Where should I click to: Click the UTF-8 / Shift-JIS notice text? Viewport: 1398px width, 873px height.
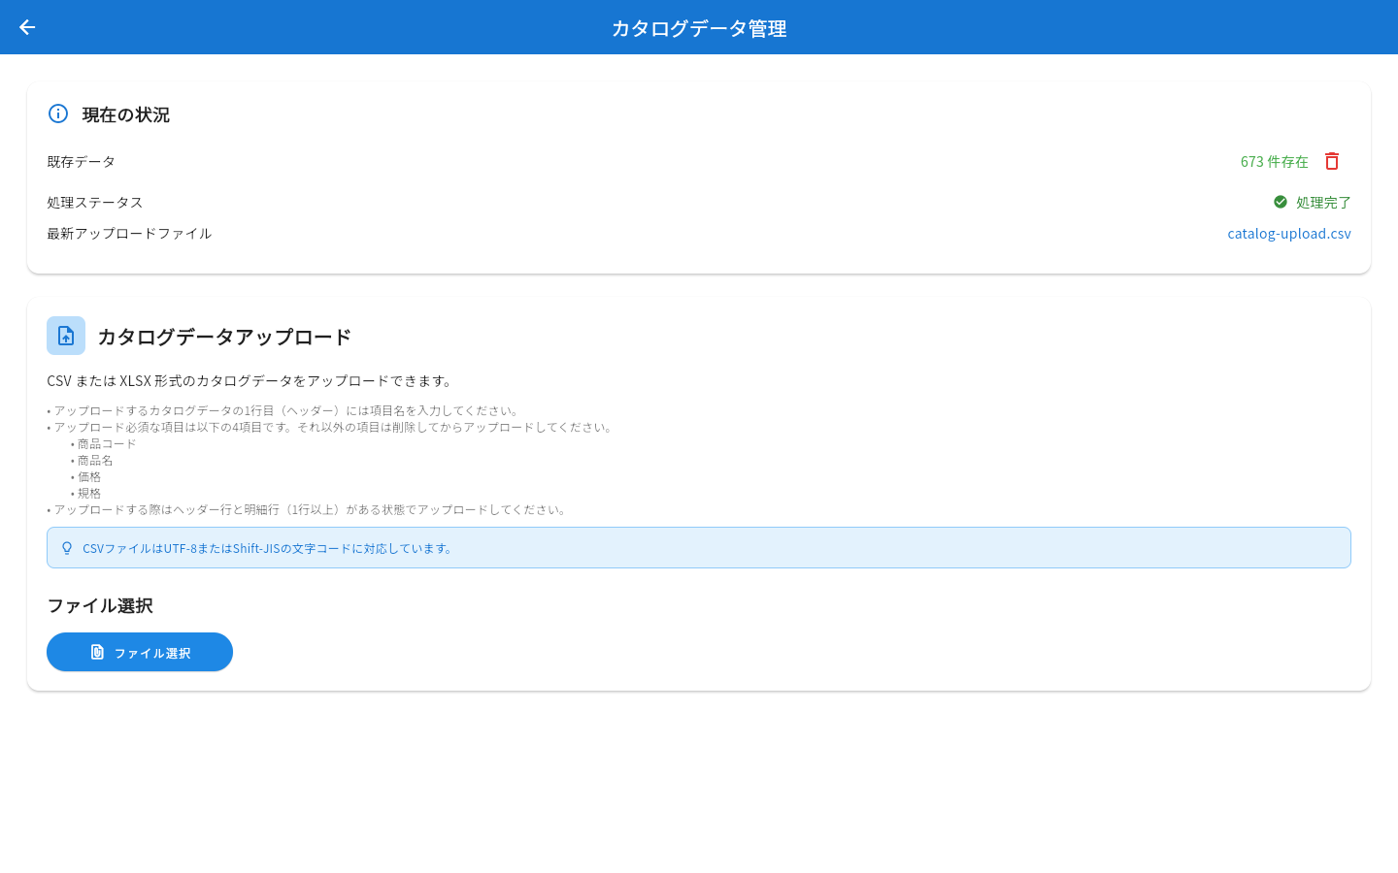(269, 548)
